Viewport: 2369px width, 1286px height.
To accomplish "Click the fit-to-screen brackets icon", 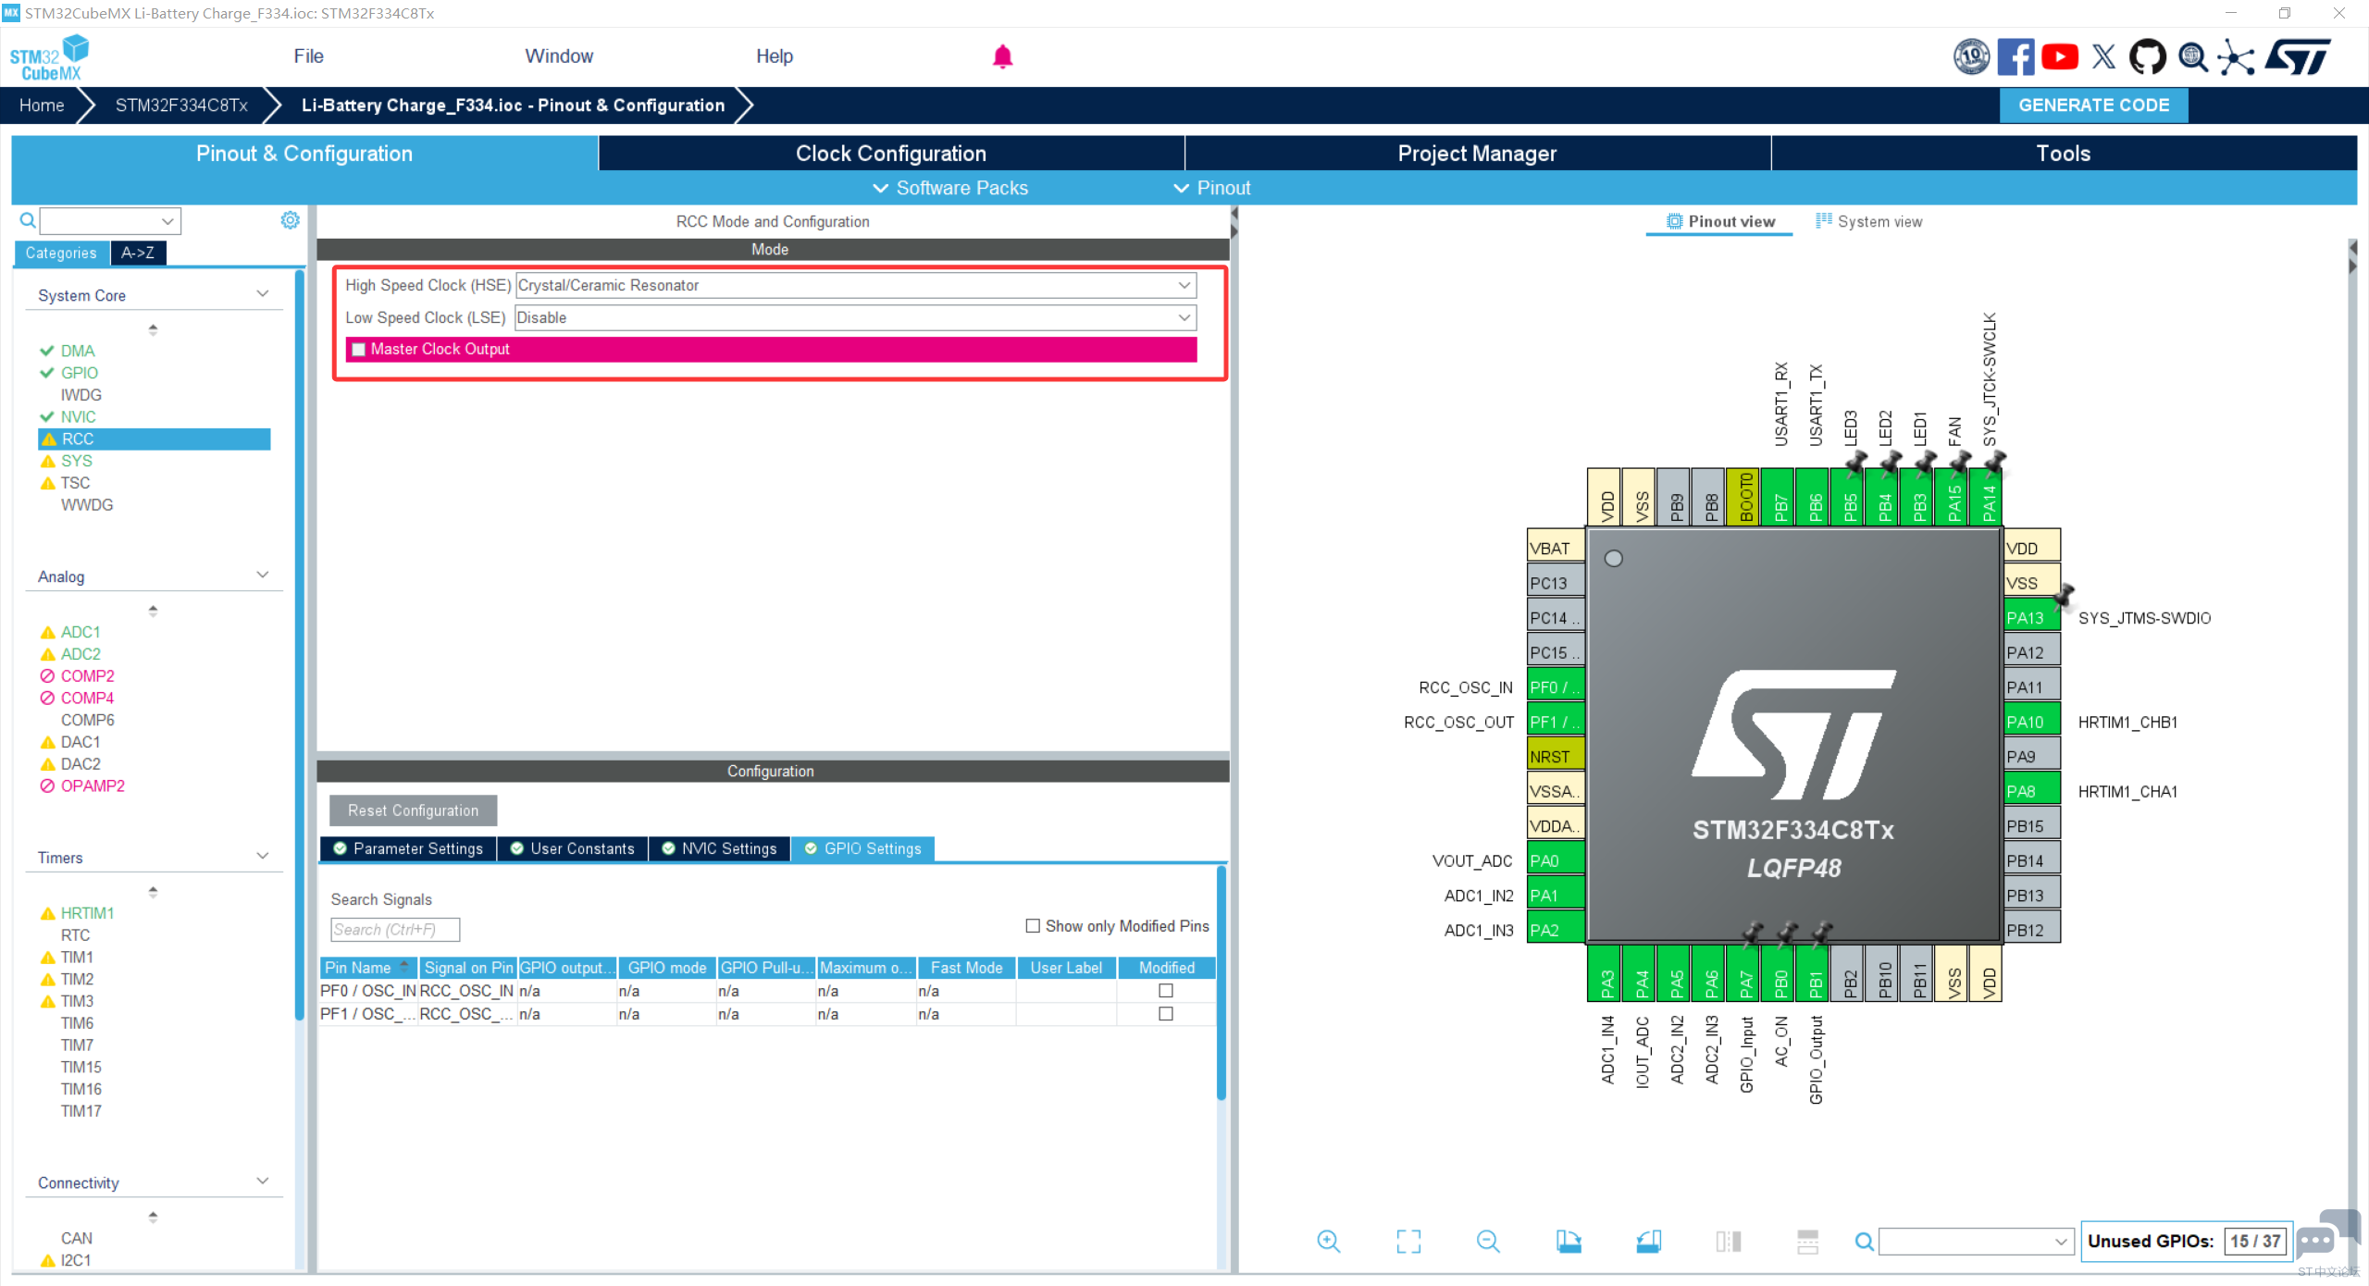I will coord(1408,1241).
